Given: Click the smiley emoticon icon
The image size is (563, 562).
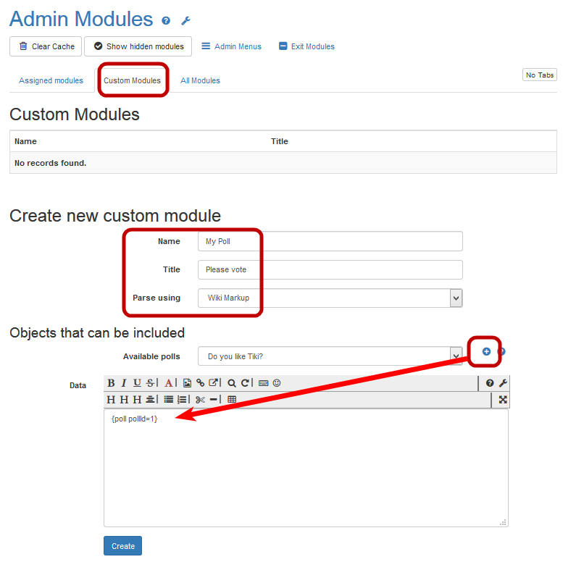Looking at the screenshot, I should click(277, 383).
